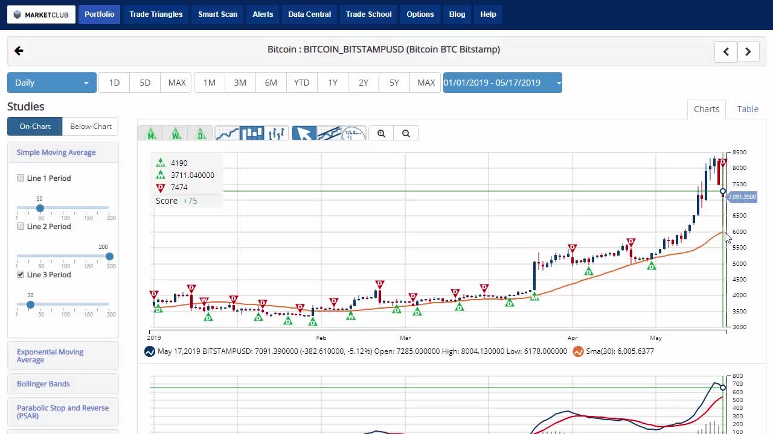This screenshot has width=773, height=434.
Task: Switch studies to Below-Chart
Action: (x=91, y=127)
